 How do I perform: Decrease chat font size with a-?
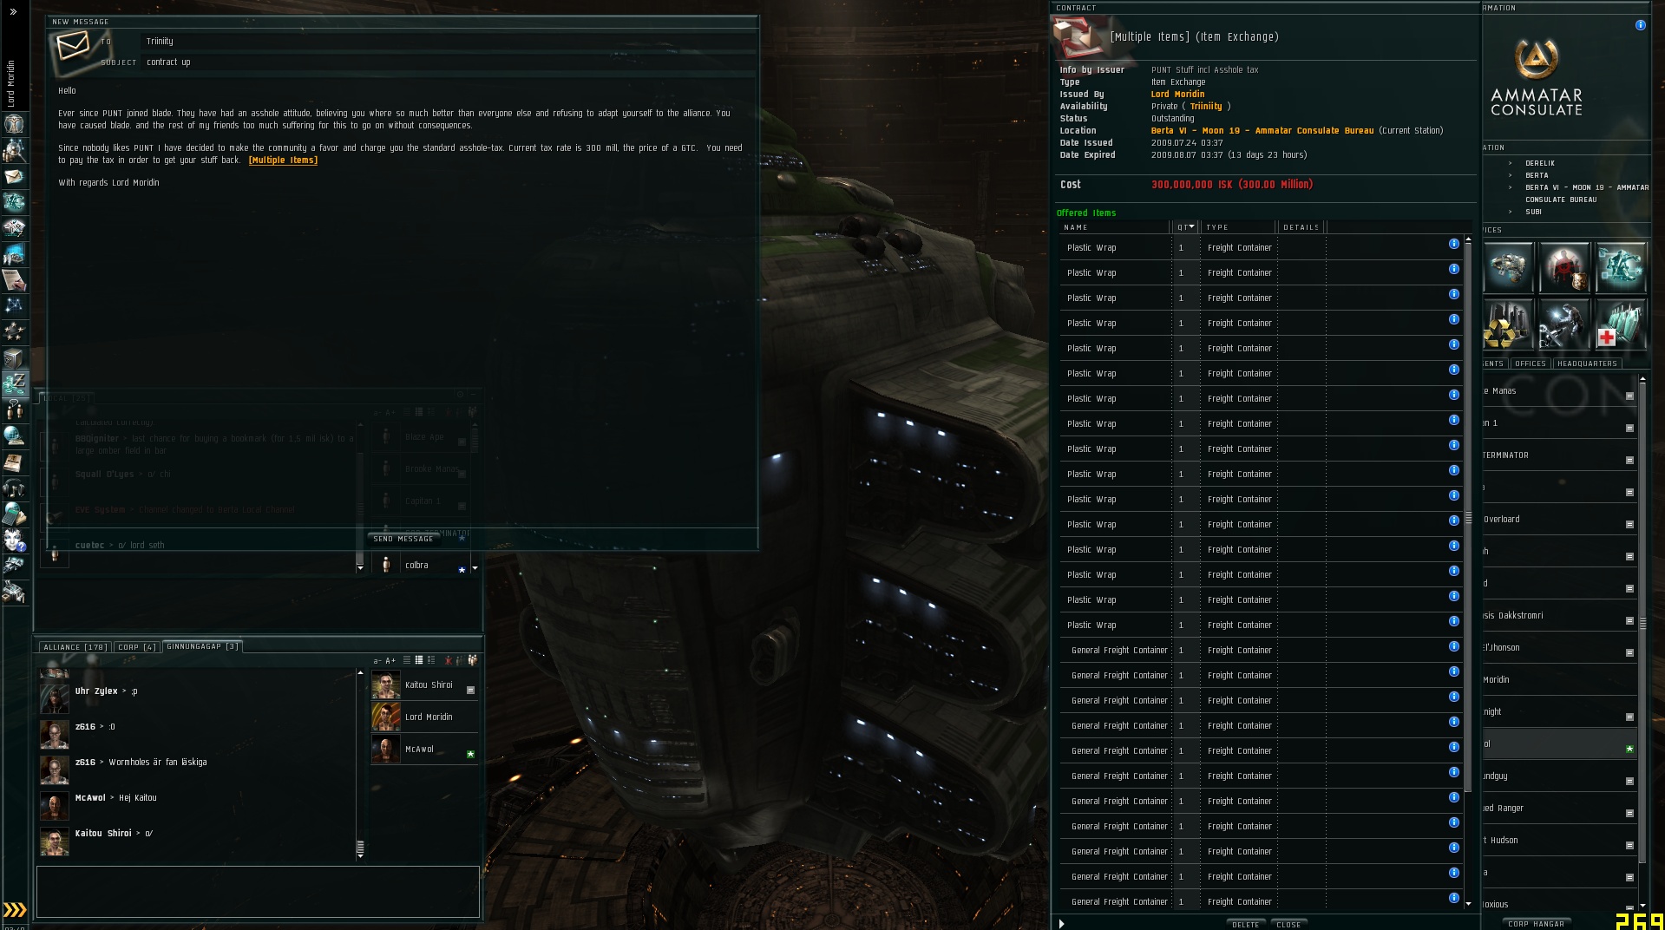click(377, 661)
